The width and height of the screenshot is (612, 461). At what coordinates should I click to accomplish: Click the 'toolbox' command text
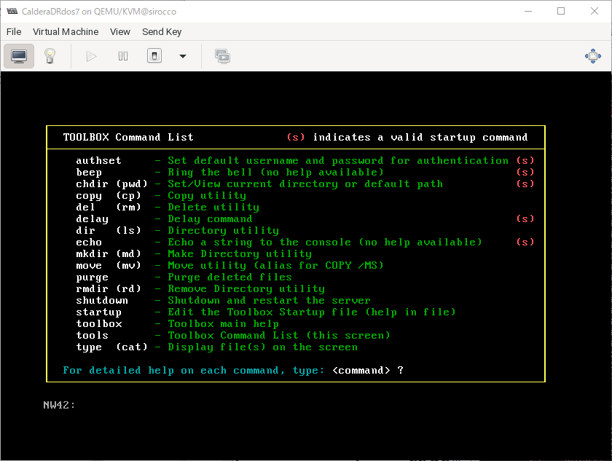coord(99,323)
